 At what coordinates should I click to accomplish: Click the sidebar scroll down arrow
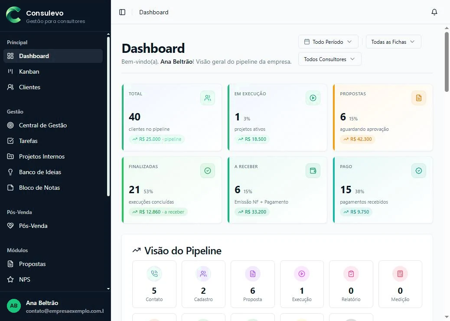(108, 289)
